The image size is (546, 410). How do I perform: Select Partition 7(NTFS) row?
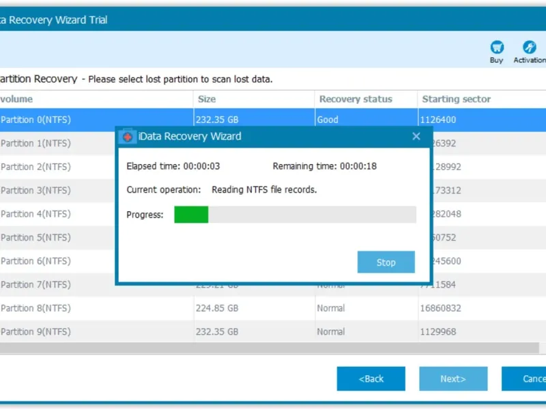pyautogui.click(x=57, y=285)
